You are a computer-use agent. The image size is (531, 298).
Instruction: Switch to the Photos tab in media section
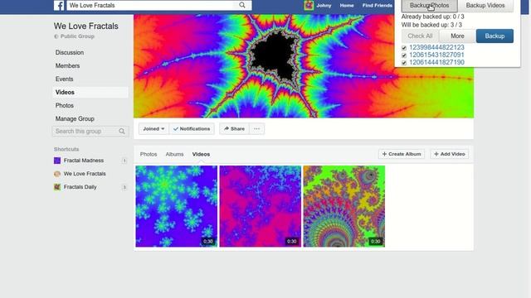click(149, 154)
